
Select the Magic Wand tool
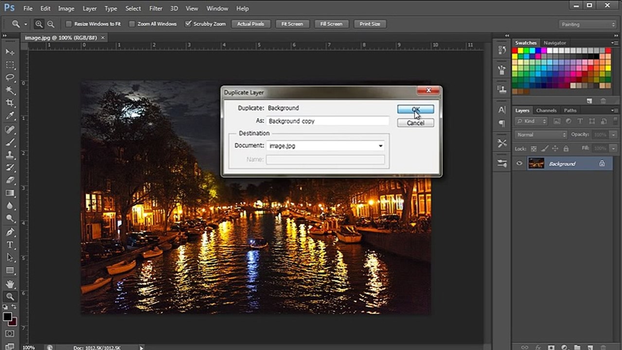10,90
